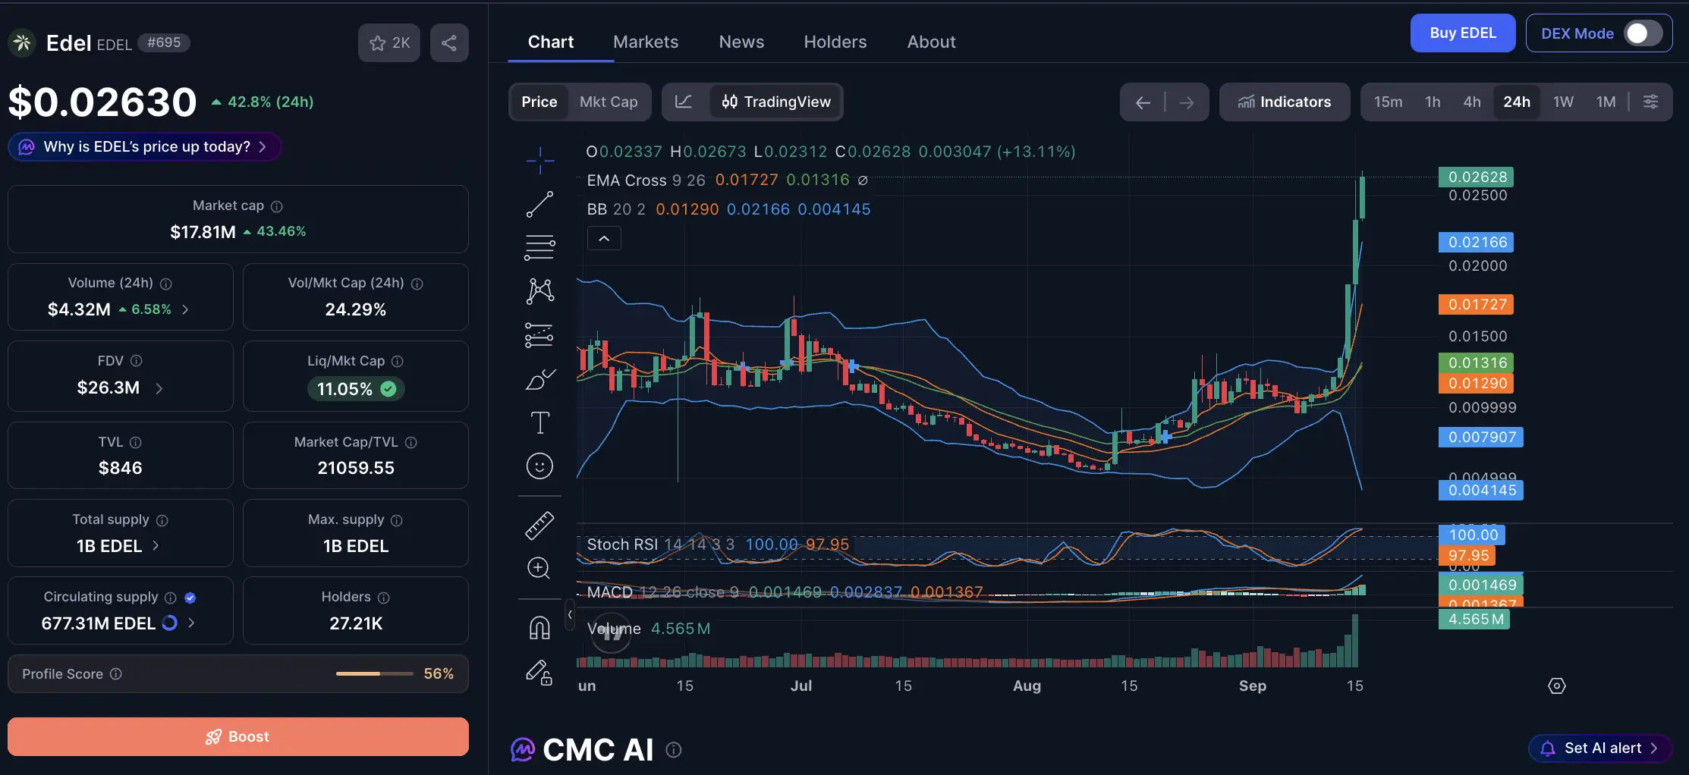Viewport: 1689px width, 775px height.
Task: Set chart interval to 1M
Action: (x=1606, y=102)
